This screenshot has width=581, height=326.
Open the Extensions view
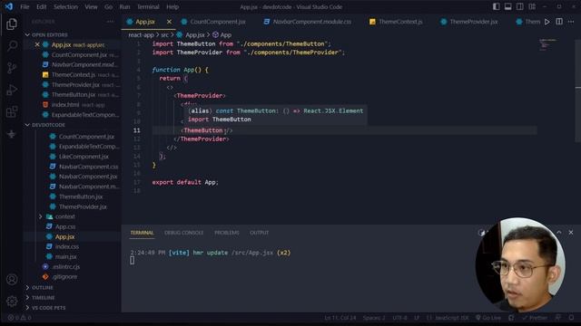point(12,111)
